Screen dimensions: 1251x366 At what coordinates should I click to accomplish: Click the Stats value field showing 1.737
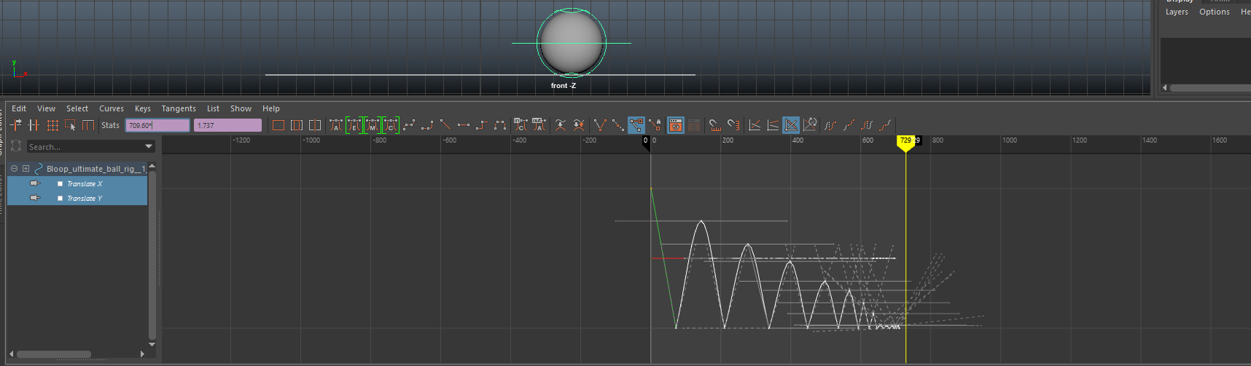[x=227, y=125]
